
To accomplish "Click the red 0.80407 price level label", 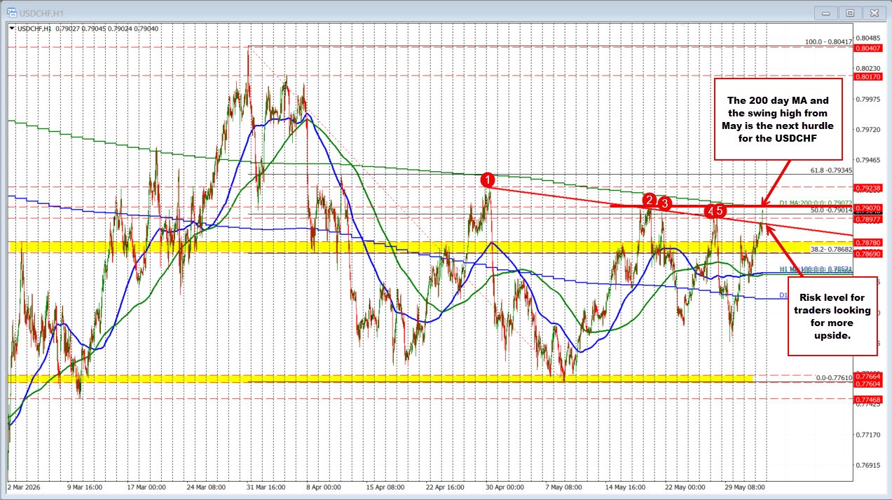I will (867, 47).
